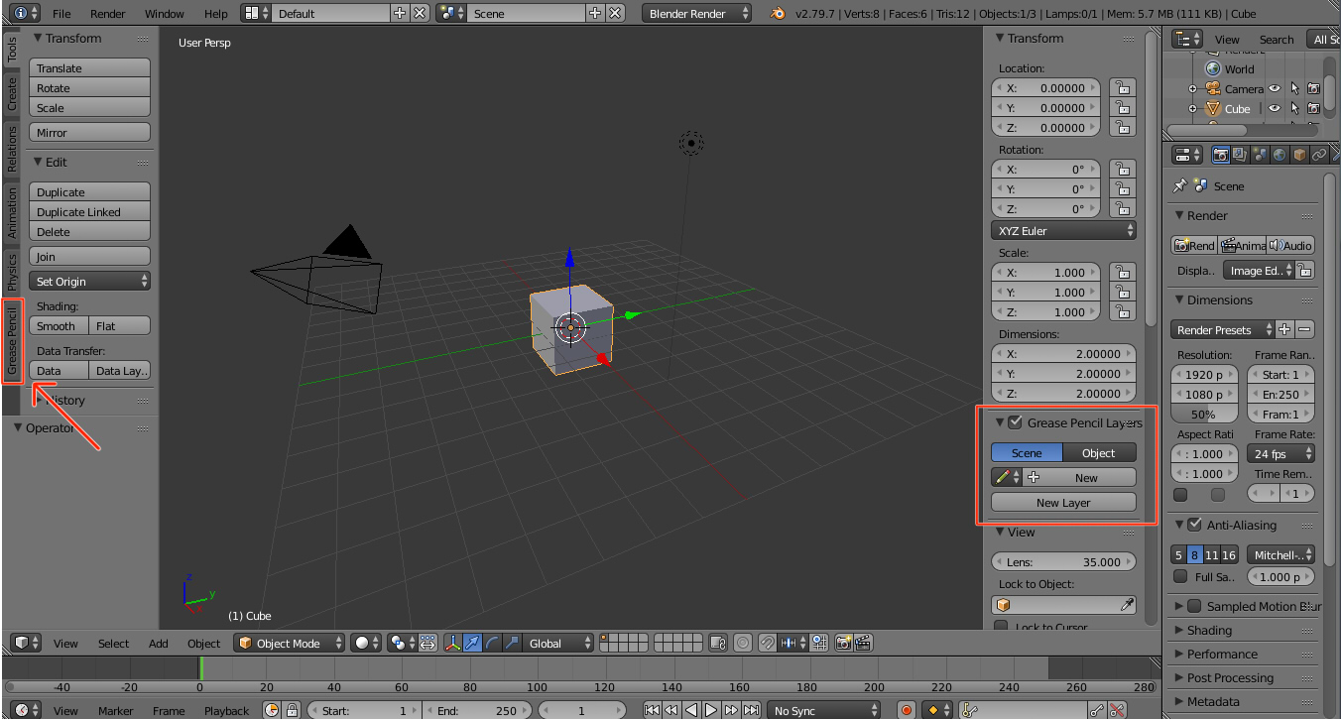Image resolution: width=1341 pixels, height=719 pixels.
Task: Click the Smooth shading button
Action: coord(59,325)
